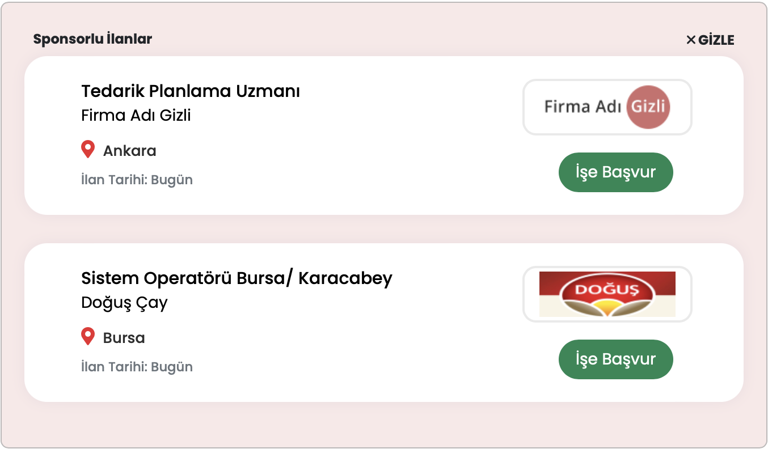Viewport: 768px width, 449px height.
Task: Click the red location pin beside Bursa
Action: (88, 337)
